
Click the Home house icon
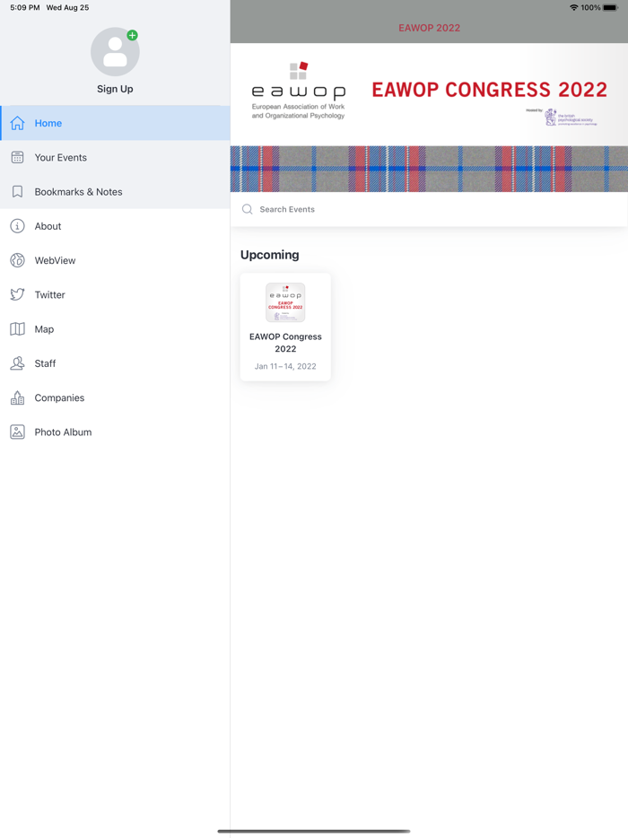pyautogui.click(x=18, y=123)
